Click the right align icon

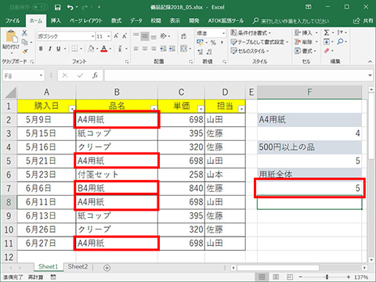click(154, 49)
